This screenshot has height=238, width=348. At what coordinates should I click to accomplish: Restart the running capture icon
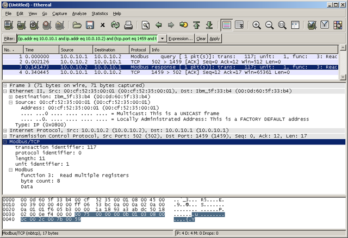[60, 25]
